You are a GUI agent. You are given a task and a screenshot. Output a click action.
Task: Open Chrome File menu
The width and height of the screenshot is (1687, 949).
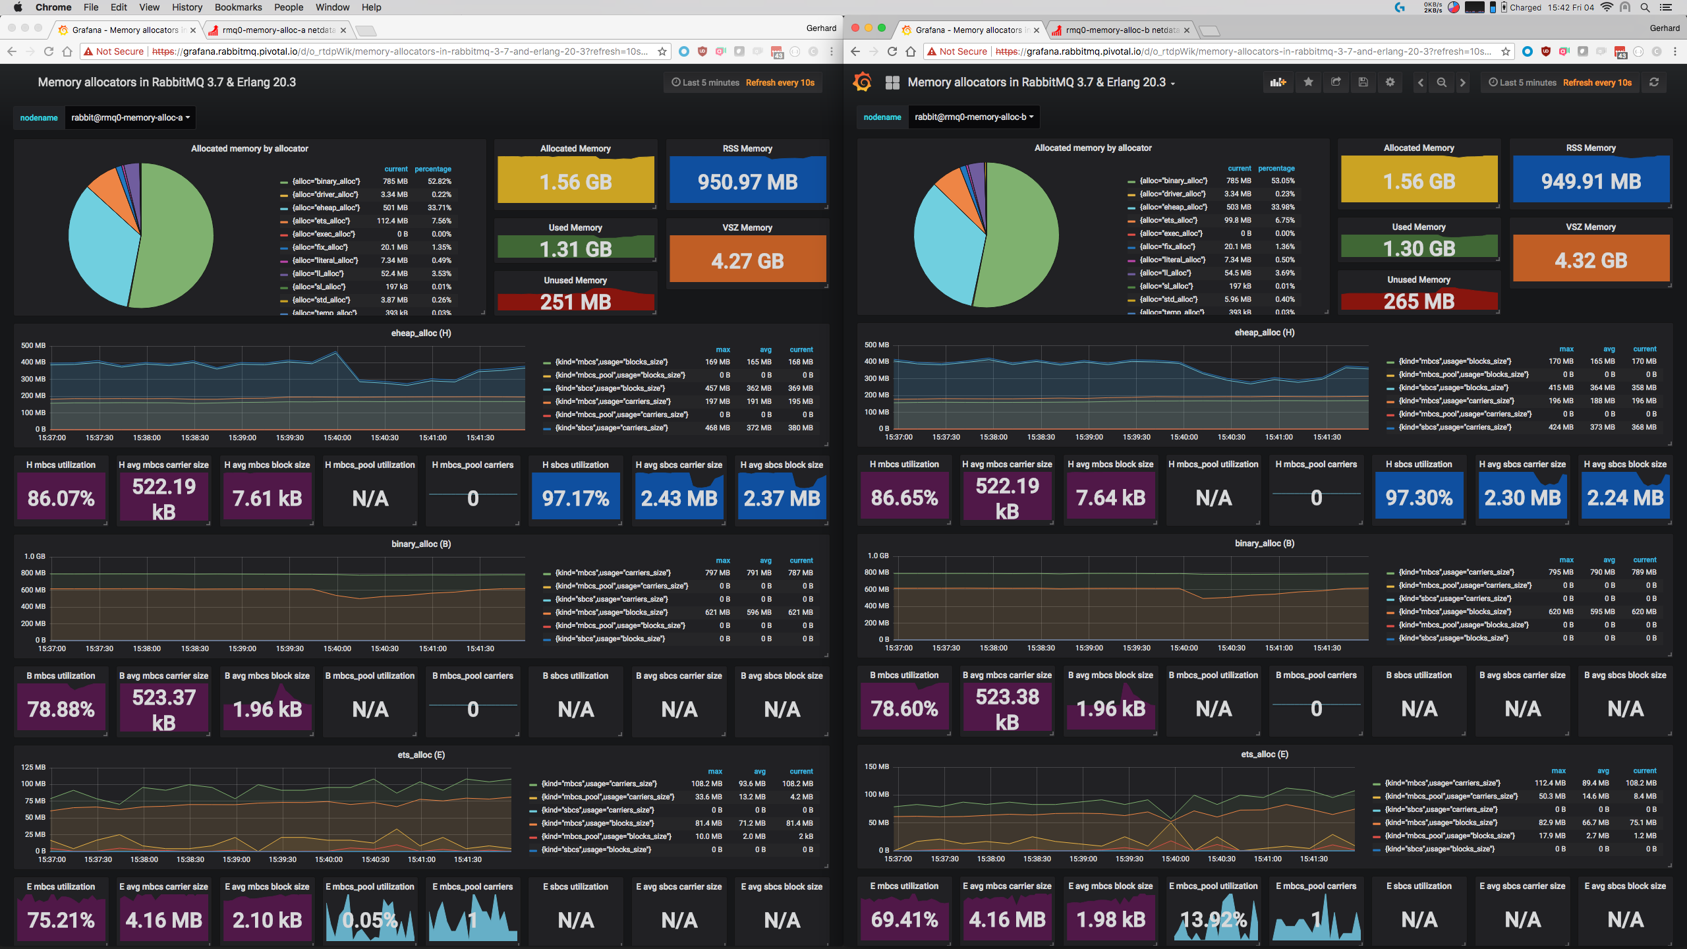[x=91, y=7]
